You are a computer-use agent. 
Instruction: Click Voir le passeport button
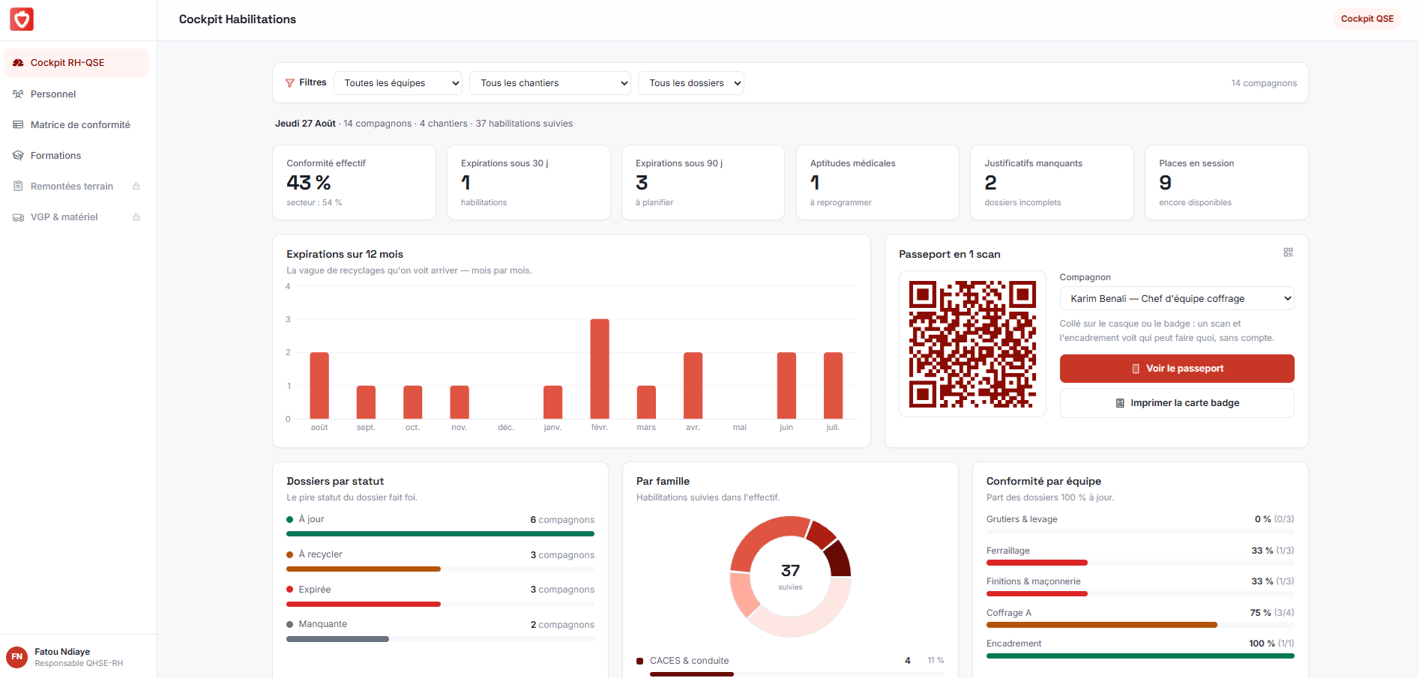[1177, 369]
